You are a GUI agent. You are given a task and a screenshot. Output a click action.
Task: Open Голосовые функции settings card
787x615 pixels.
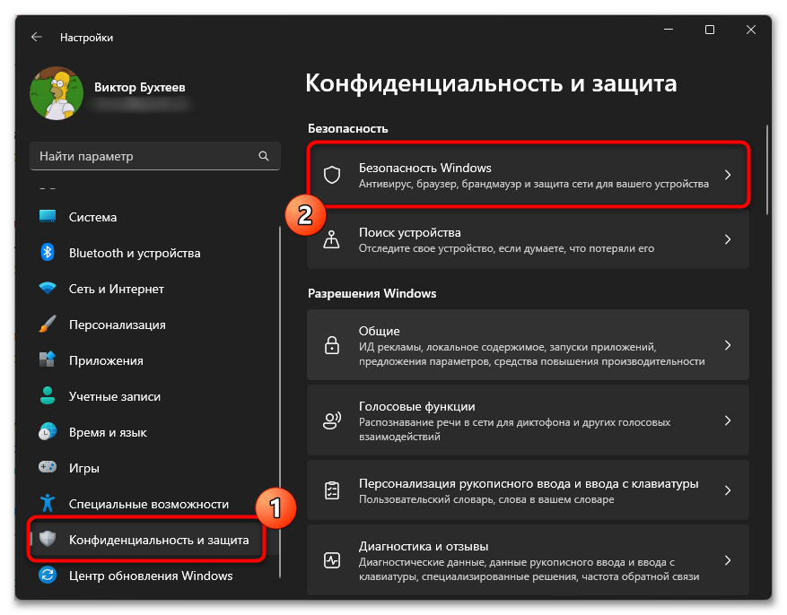click(528, 420)
